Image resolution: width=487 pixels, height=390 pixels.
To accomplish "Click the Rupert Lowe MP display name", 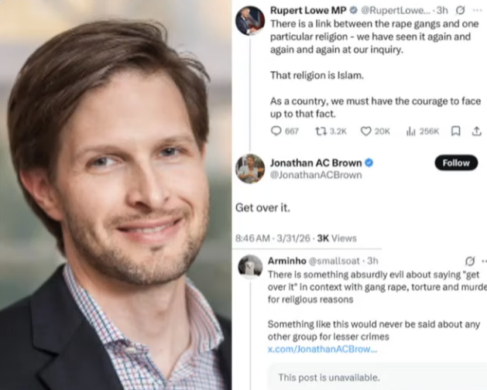I will click(308, 10).
